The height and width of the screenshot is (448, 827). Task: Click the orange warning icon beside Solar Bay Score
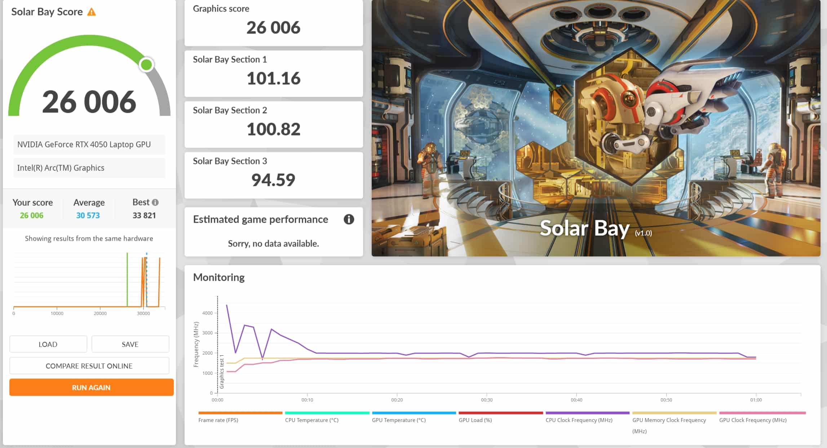click(92, 12)
